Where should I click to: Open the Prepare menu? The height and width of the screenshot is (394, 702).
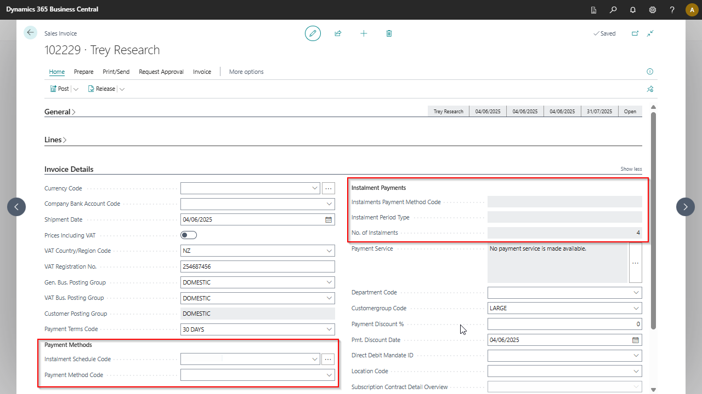point(84,72)
